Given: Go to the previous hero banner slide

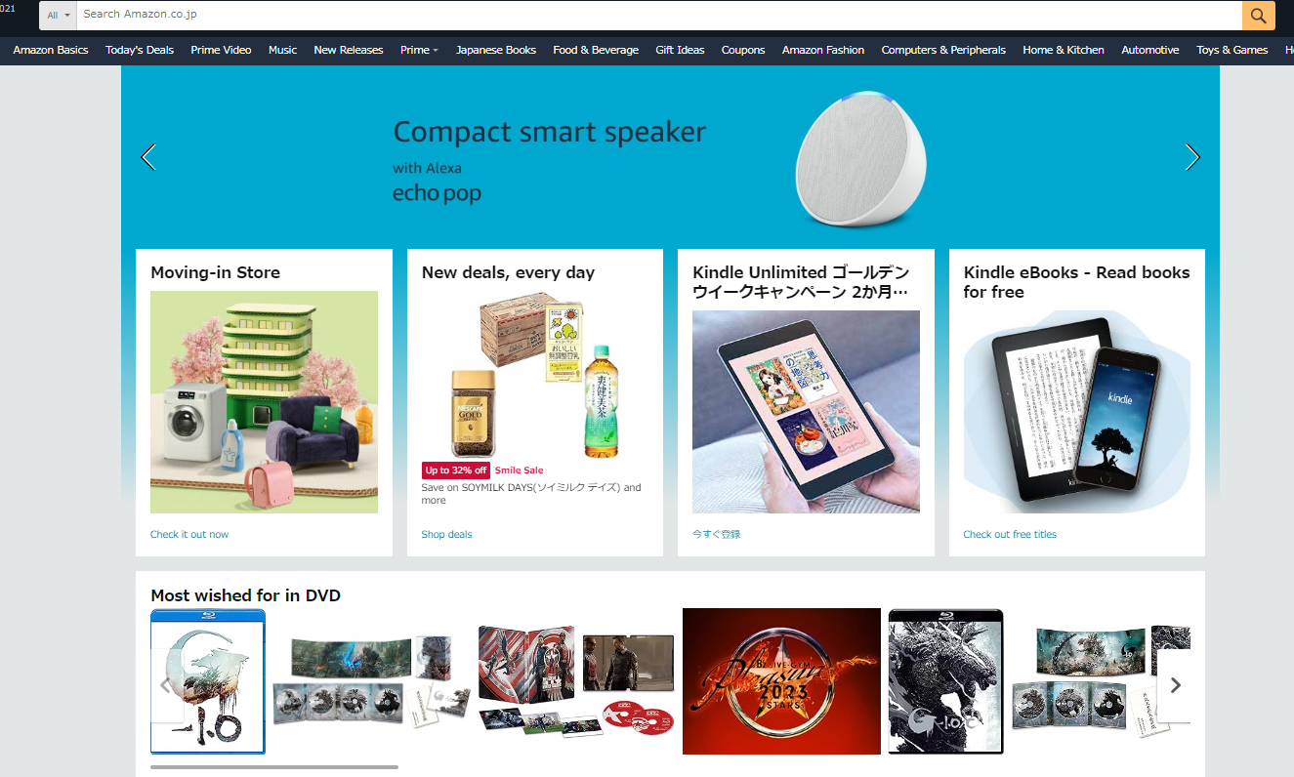Looking at the screenshot, I should [148, 157].
